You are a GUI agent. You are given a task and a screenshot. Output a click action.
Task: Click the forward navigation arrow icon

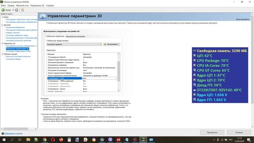pos(17,10)
